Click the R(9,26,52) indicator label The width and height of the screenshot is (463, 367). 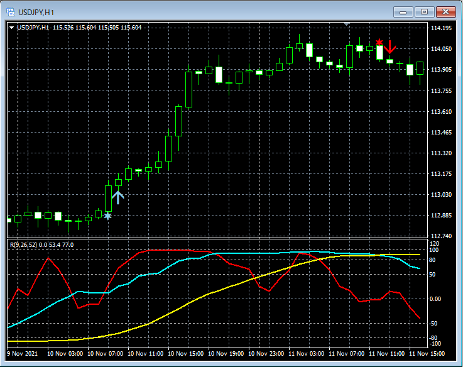pos(23,244)
